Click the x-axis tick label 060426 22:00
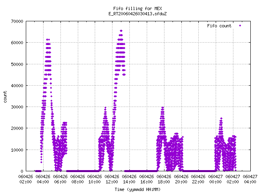Screen dimensions: 258x193 click(x=198, y=179)
